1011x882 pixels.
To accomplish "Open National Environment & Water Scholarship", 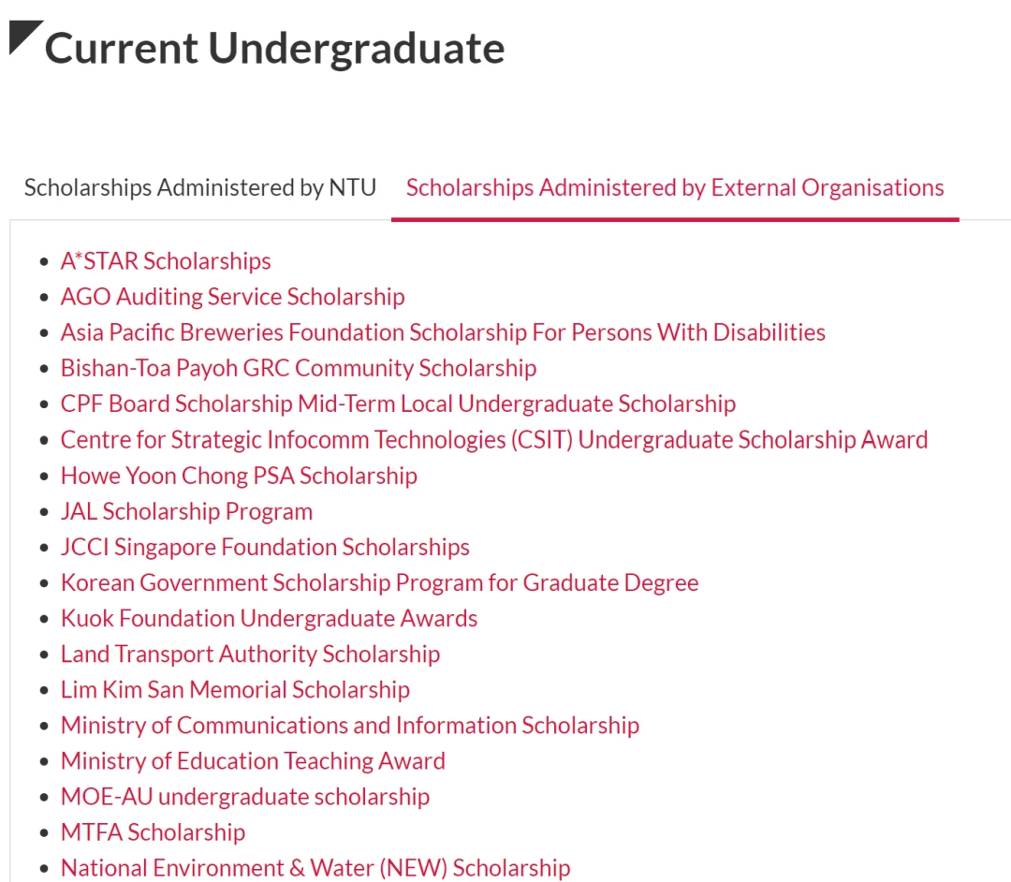I will (x=315, y=868).
